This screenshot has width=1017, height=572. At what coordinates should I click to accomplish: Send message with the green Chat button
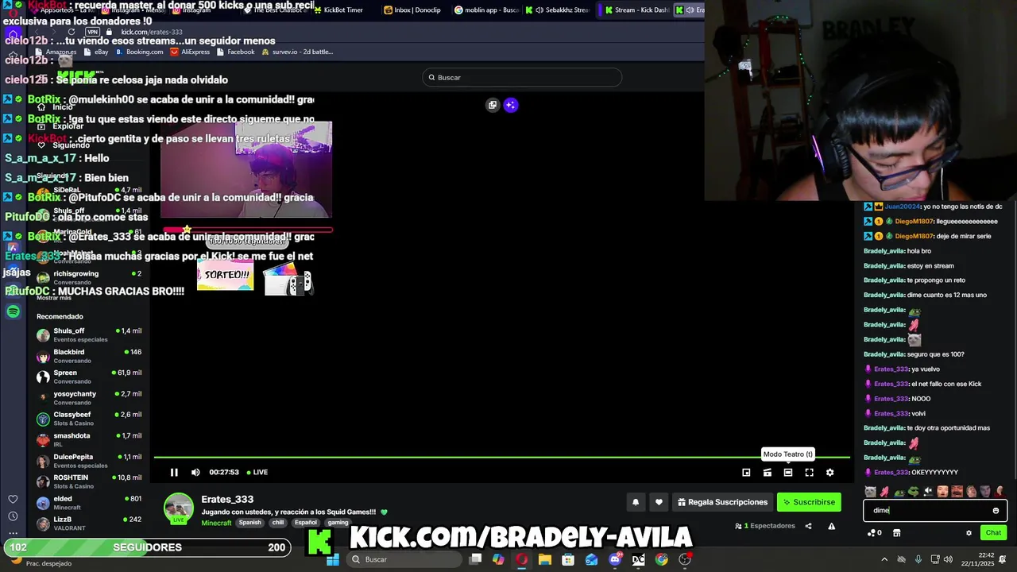[993, 533]
